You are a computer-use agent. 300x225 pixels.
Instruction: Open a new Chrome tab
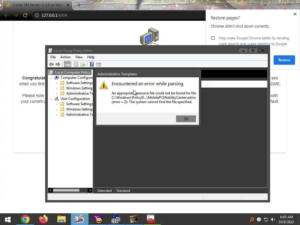(79, 5)
